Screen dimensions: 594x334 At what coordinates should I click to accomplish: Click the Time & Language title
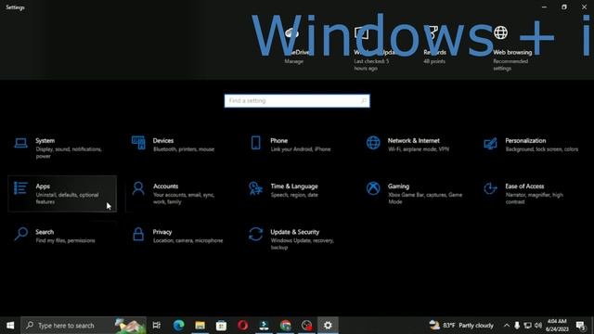click(x=294, y=186)
